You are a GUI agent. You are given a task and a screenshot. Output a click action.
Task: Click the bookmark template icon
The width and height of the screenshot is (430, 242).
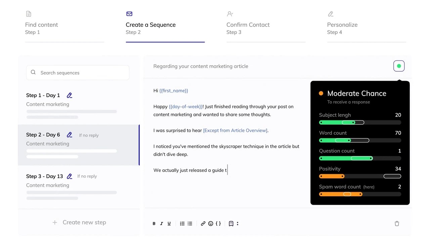231,224
